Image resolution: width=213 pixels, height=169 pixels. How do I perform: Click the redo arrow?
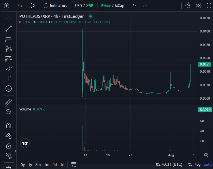145,6
